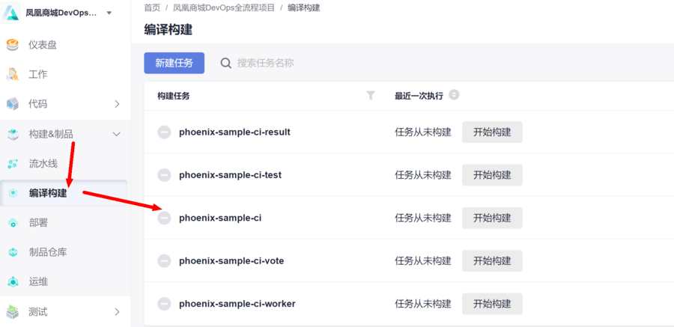Click the filter icon in 构建任务 column header
674x327 pixels.
pyautogui.click(x=371, y=96)
